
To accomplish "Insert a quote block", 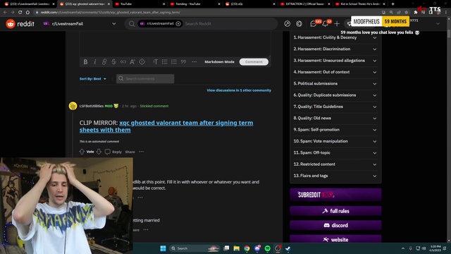I will [183, 62].
